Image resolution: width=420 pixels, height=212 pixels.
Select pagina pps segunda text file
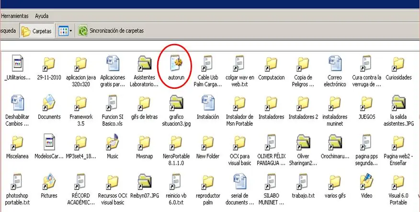point(366,142)
